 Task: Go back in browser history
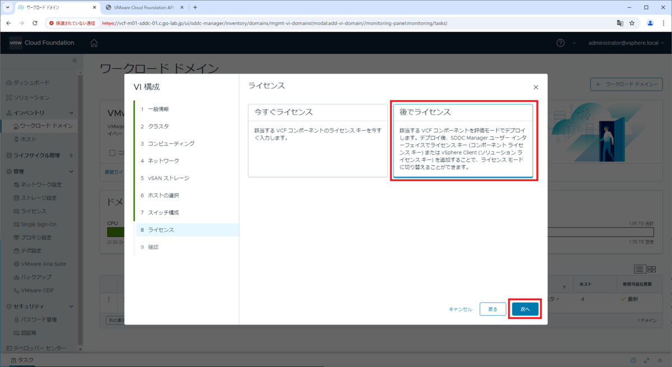click(x=8, y=23)
